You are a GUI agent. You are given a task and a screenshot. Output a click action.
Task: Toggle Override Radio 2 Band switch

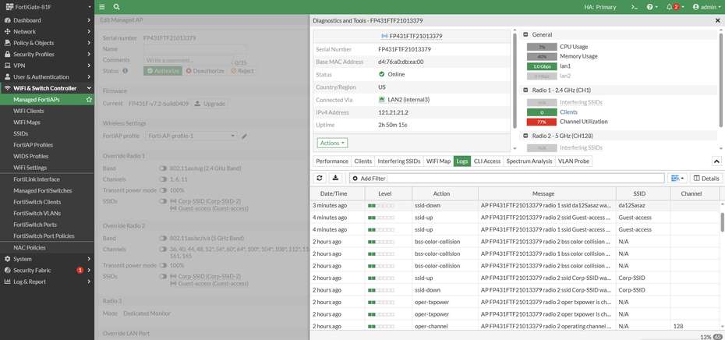point(163,238)
